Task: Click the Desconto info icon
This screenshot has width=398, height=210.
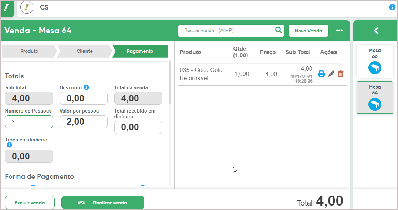Action: pos(86,87)
